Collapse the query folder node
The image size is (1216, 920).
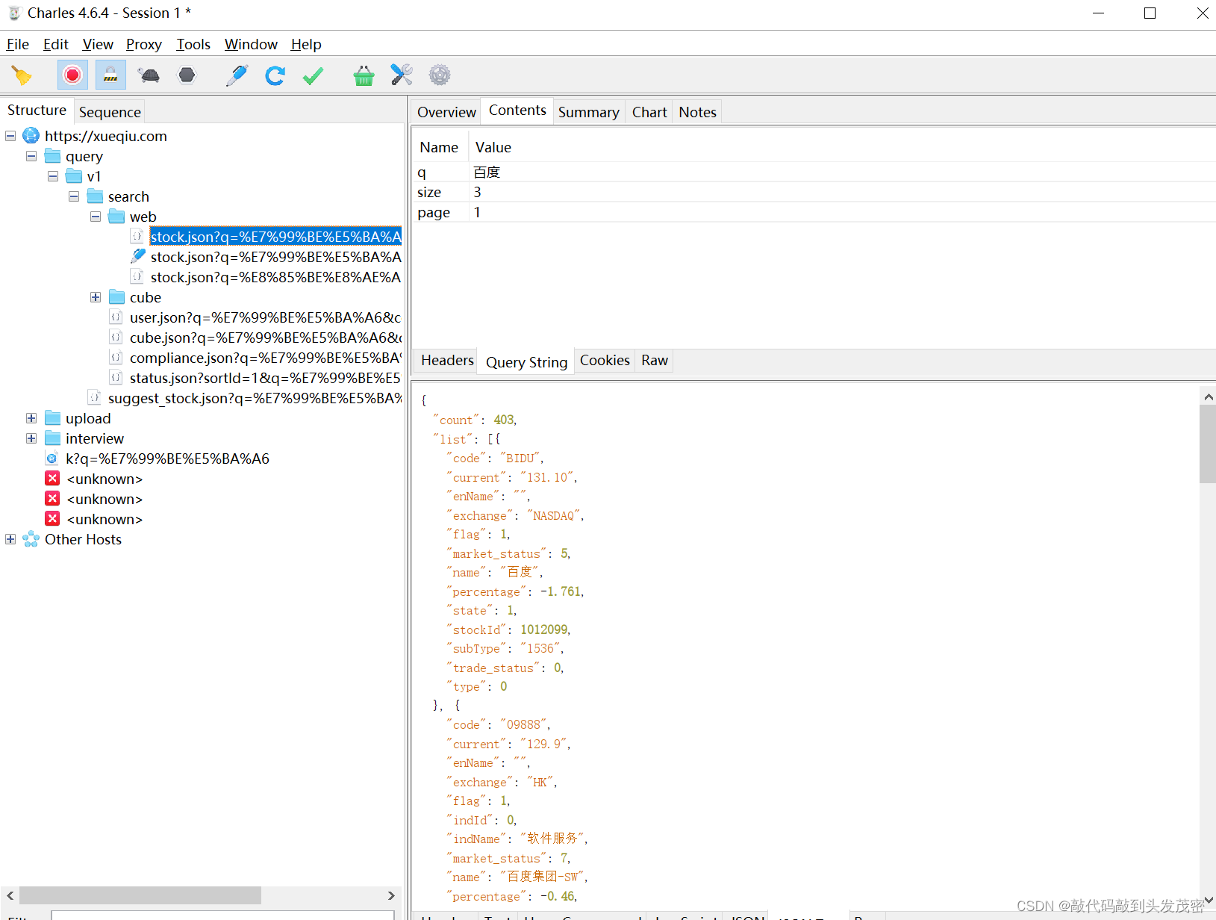(31, 156)
